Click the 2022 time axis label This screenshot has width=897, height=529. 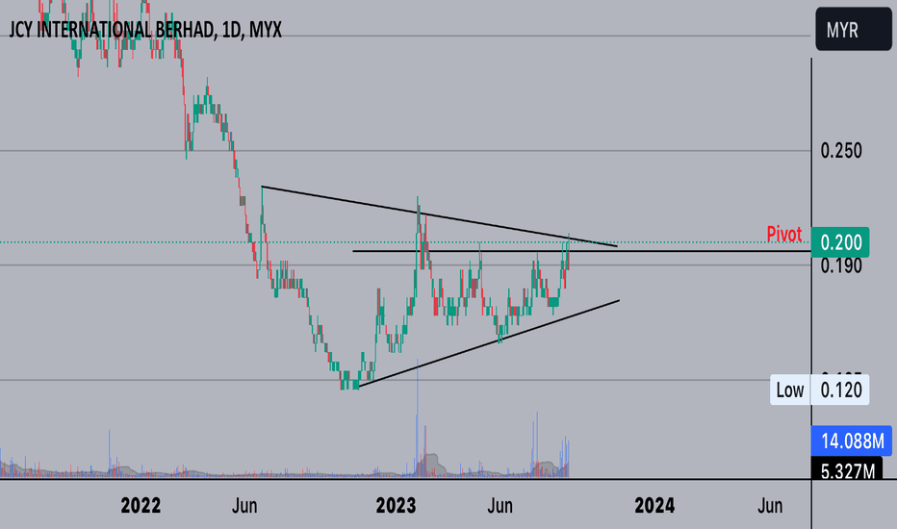click(141, 506)
